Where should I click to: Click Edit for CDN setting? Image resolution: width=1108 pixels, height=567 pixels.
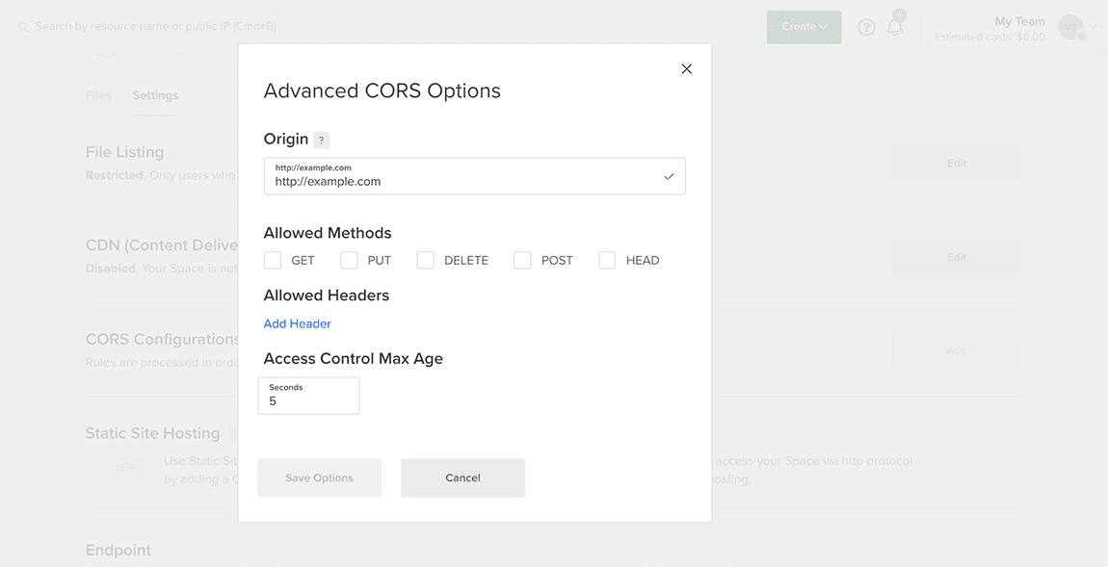point(957,257)
